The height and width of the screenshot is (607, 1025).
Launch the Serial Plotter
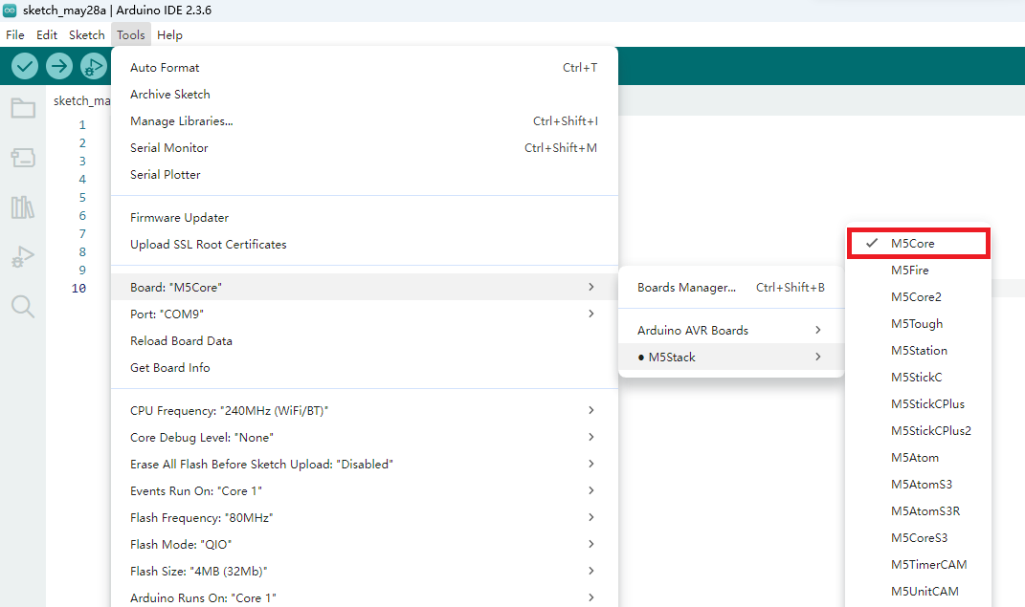(x=364, y=174)
